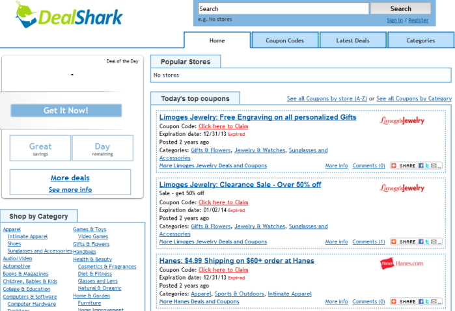Switch to the Coupon Codes tab
The height and width of the screenshot is (311, 455).
[x=285, y=40]
